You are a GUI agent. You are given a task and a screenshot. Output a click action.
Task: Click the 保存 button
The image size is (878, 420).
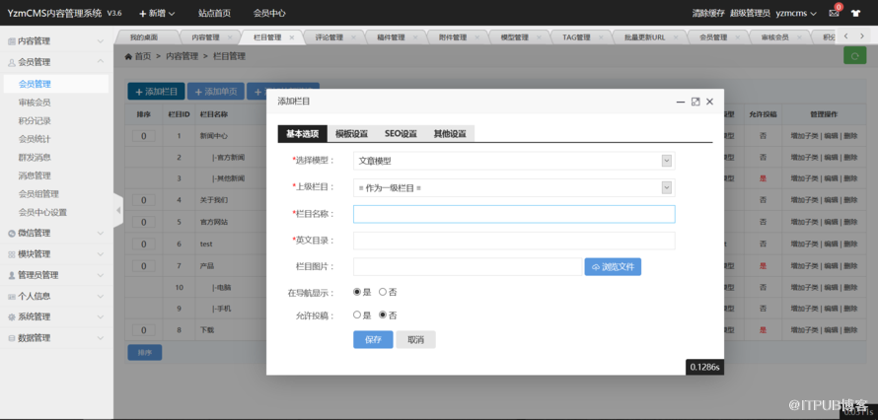click(x=373, y=339)
